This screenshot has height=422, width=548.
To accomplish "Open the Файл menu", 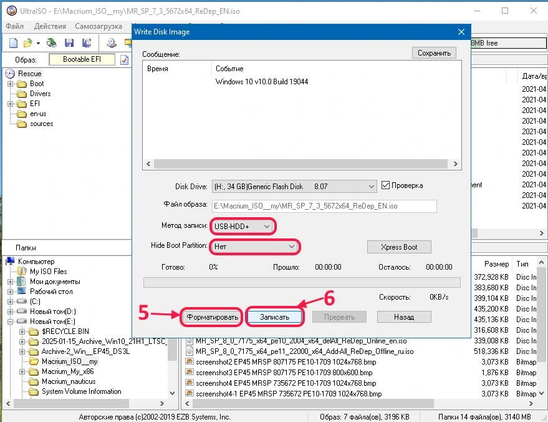I will click(15, 26).
